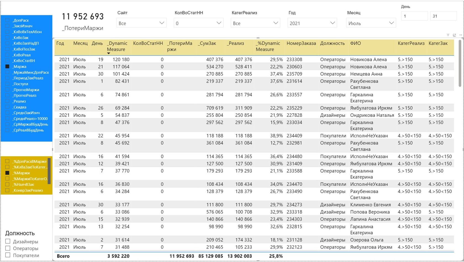Click the total value 3 592 220
The width and height of the screenshot is (464, 262).
pos(118,256)
